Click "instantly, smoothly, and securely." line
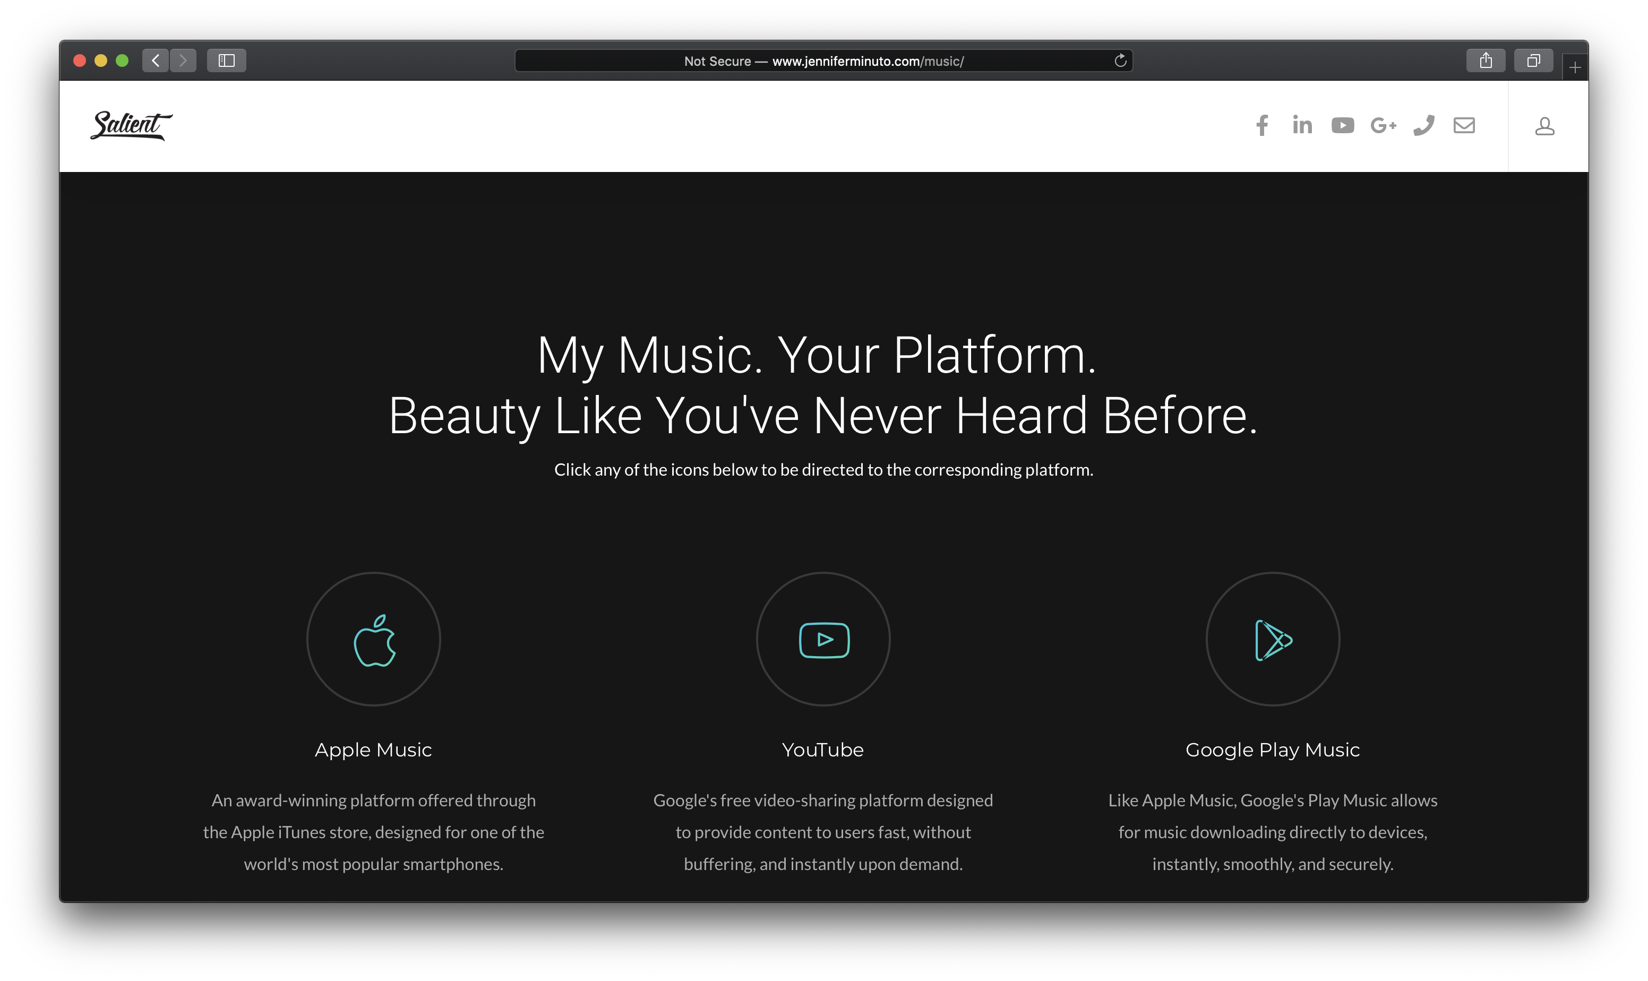 (1273, 864)
